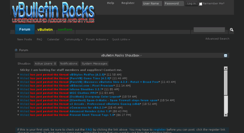
Task: Switch to the vBulletin tab
Action: (45, 30)
